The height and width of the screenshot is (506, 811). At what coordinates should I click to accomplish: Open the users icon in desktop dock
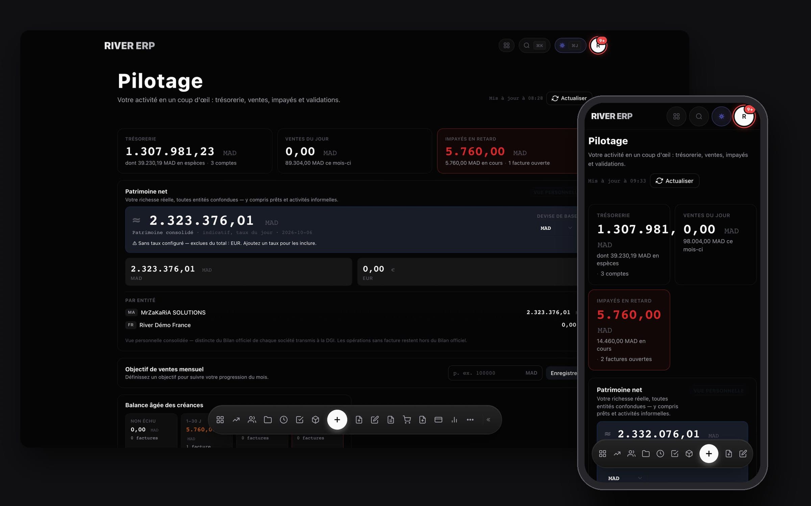click(252, 420)
